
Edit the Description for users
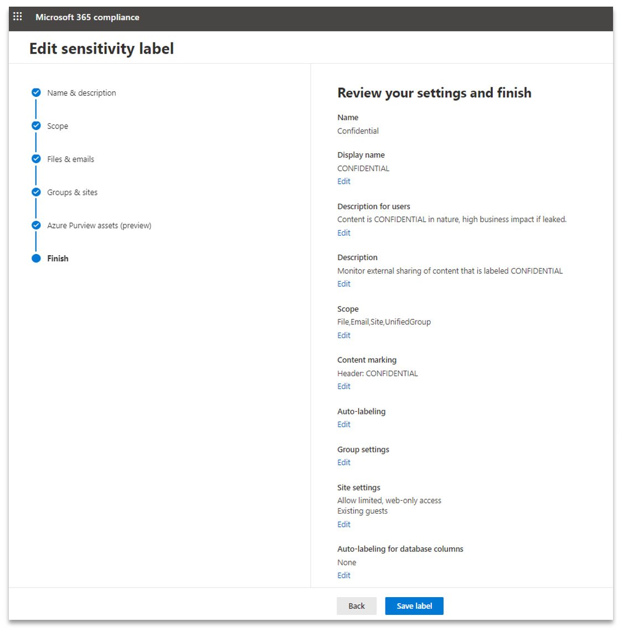[344, 233]
